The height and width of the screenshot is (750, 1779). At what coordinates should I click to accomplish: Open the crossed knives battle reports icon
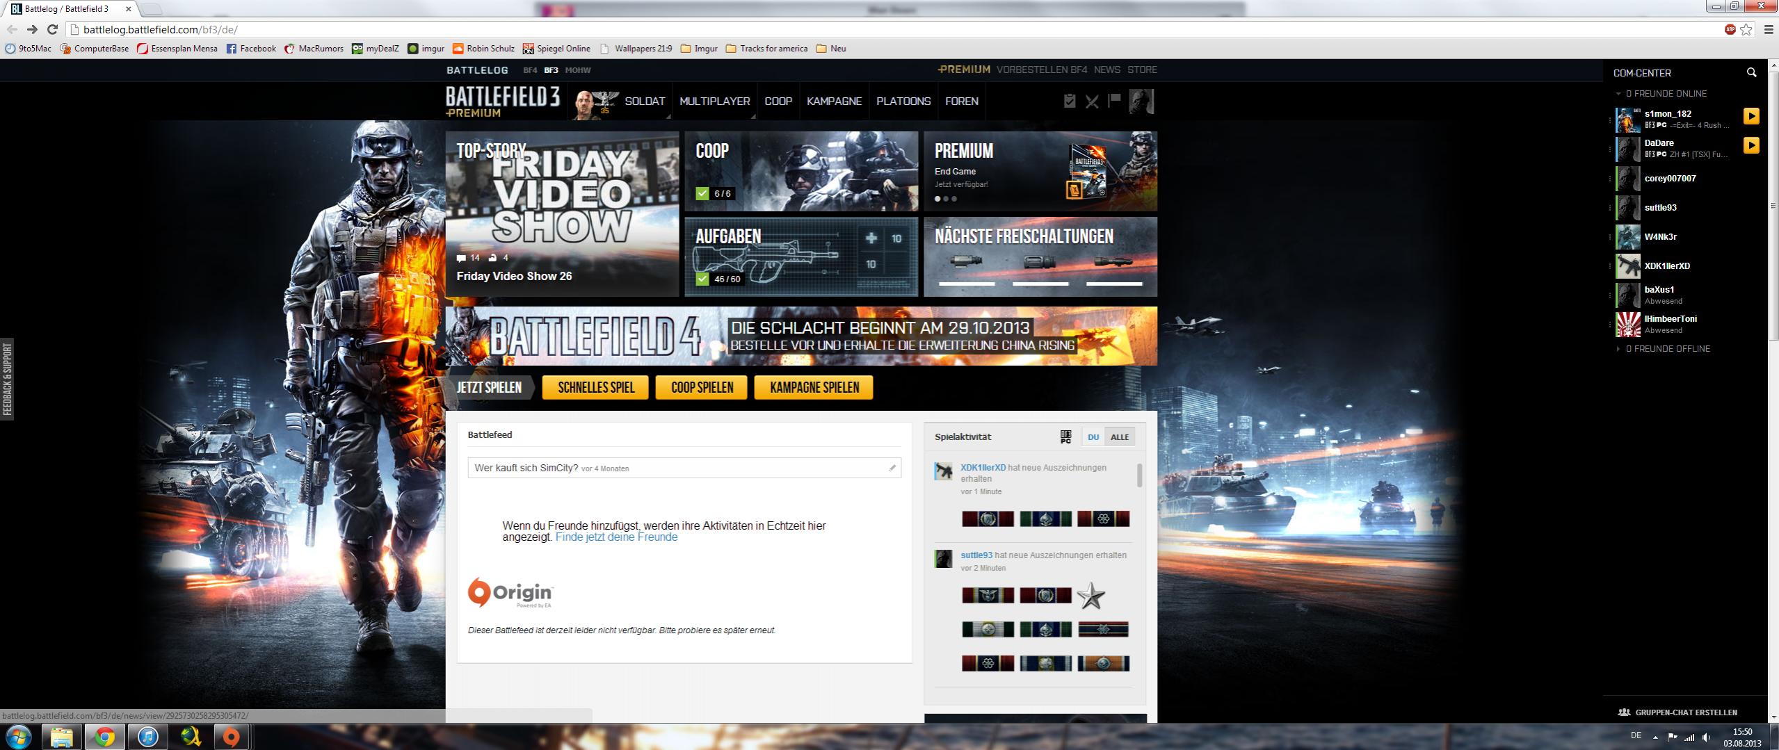[x=1092, y=101]
